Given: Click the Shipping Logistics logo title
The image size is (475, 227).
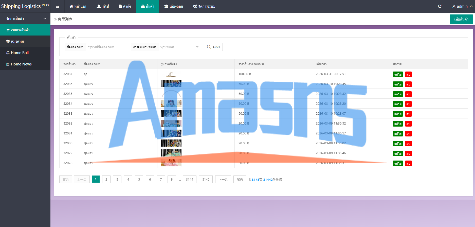Looking at the screenshot, I should pos(25,6).
